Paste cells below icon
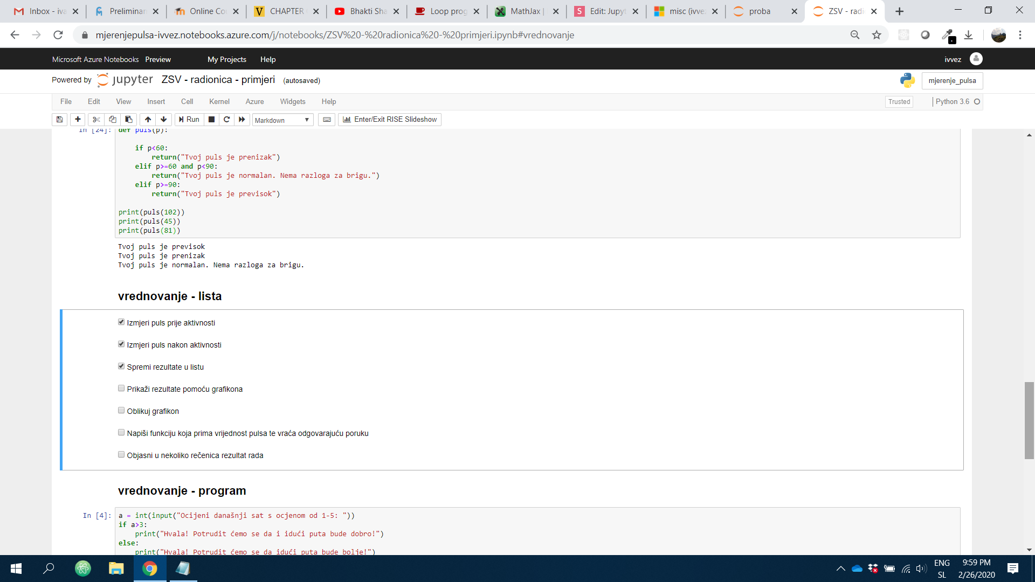This screenshot has height=582, width=1035. 128,120
